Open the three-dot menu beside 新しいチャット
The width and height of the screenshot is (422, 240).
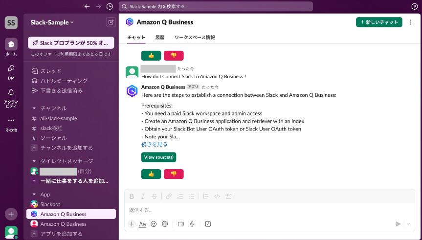[x=411, y=22]
